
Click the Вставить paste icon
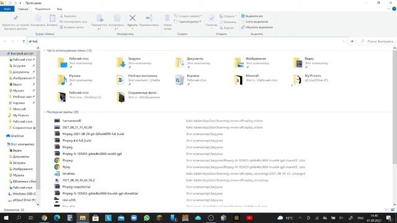click(x=52, y=18)
